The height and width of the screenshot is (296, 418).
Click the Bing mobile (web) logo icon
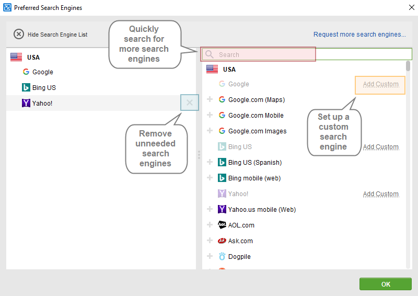[x=222, y=178]
